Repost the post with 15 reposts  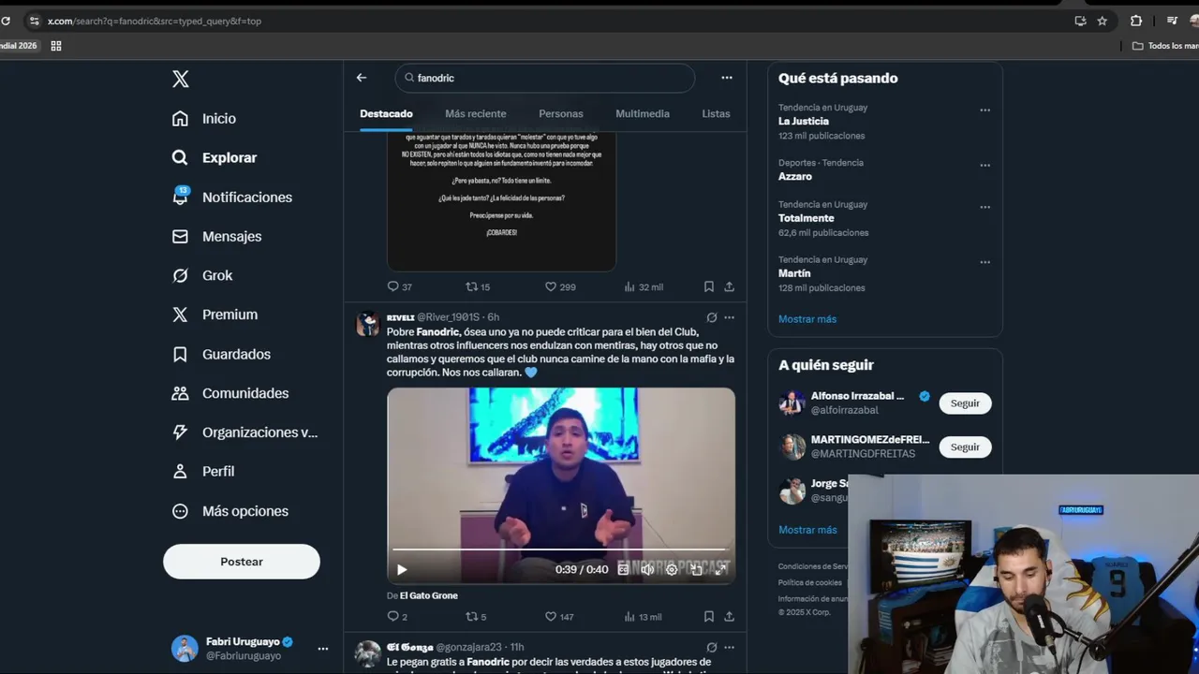click(478, 286)
